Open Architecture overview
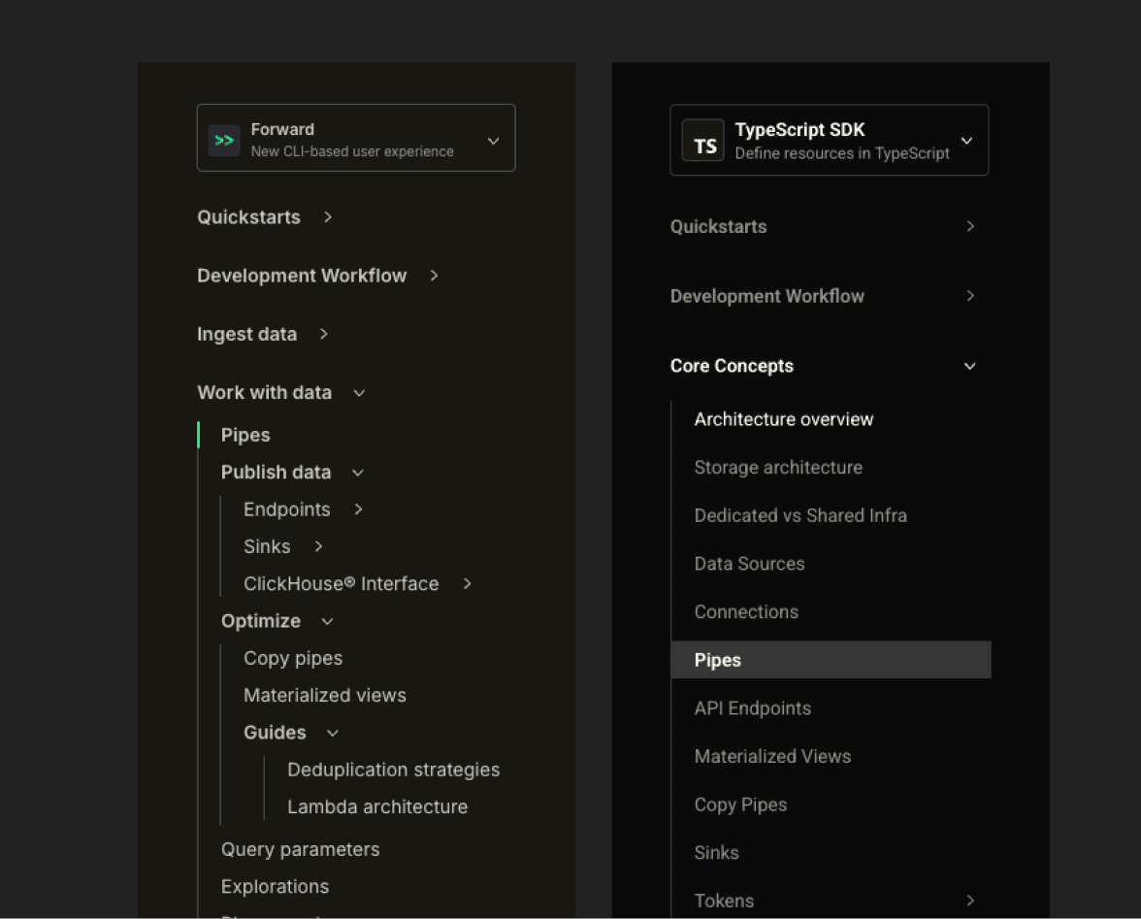This screenshot has height=919, width=1141. (784, 419)
